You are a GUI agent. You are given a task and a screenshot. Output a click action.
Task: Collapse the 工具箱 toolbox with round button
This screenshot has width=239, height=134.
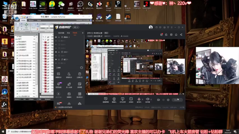81,68
